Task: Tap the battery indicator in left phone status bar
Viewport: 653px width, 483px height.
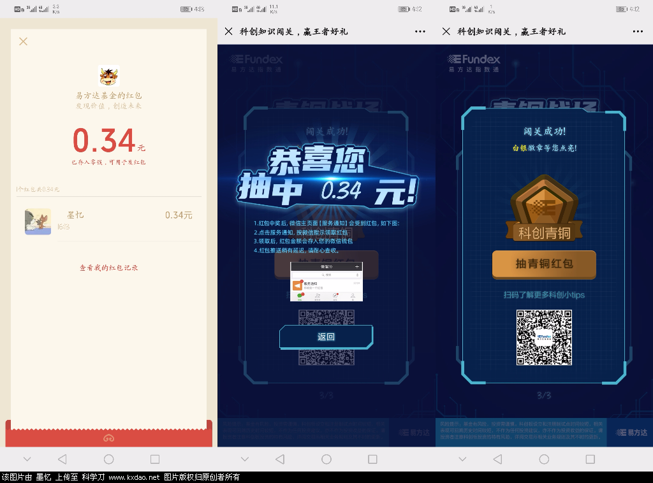Action: 186,9
